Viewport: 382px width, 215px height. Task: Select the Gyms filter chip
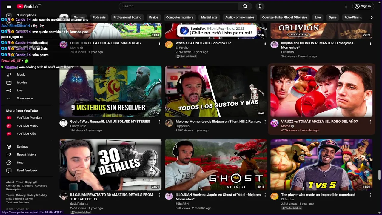pyautogui.click(x=332, y=17)
